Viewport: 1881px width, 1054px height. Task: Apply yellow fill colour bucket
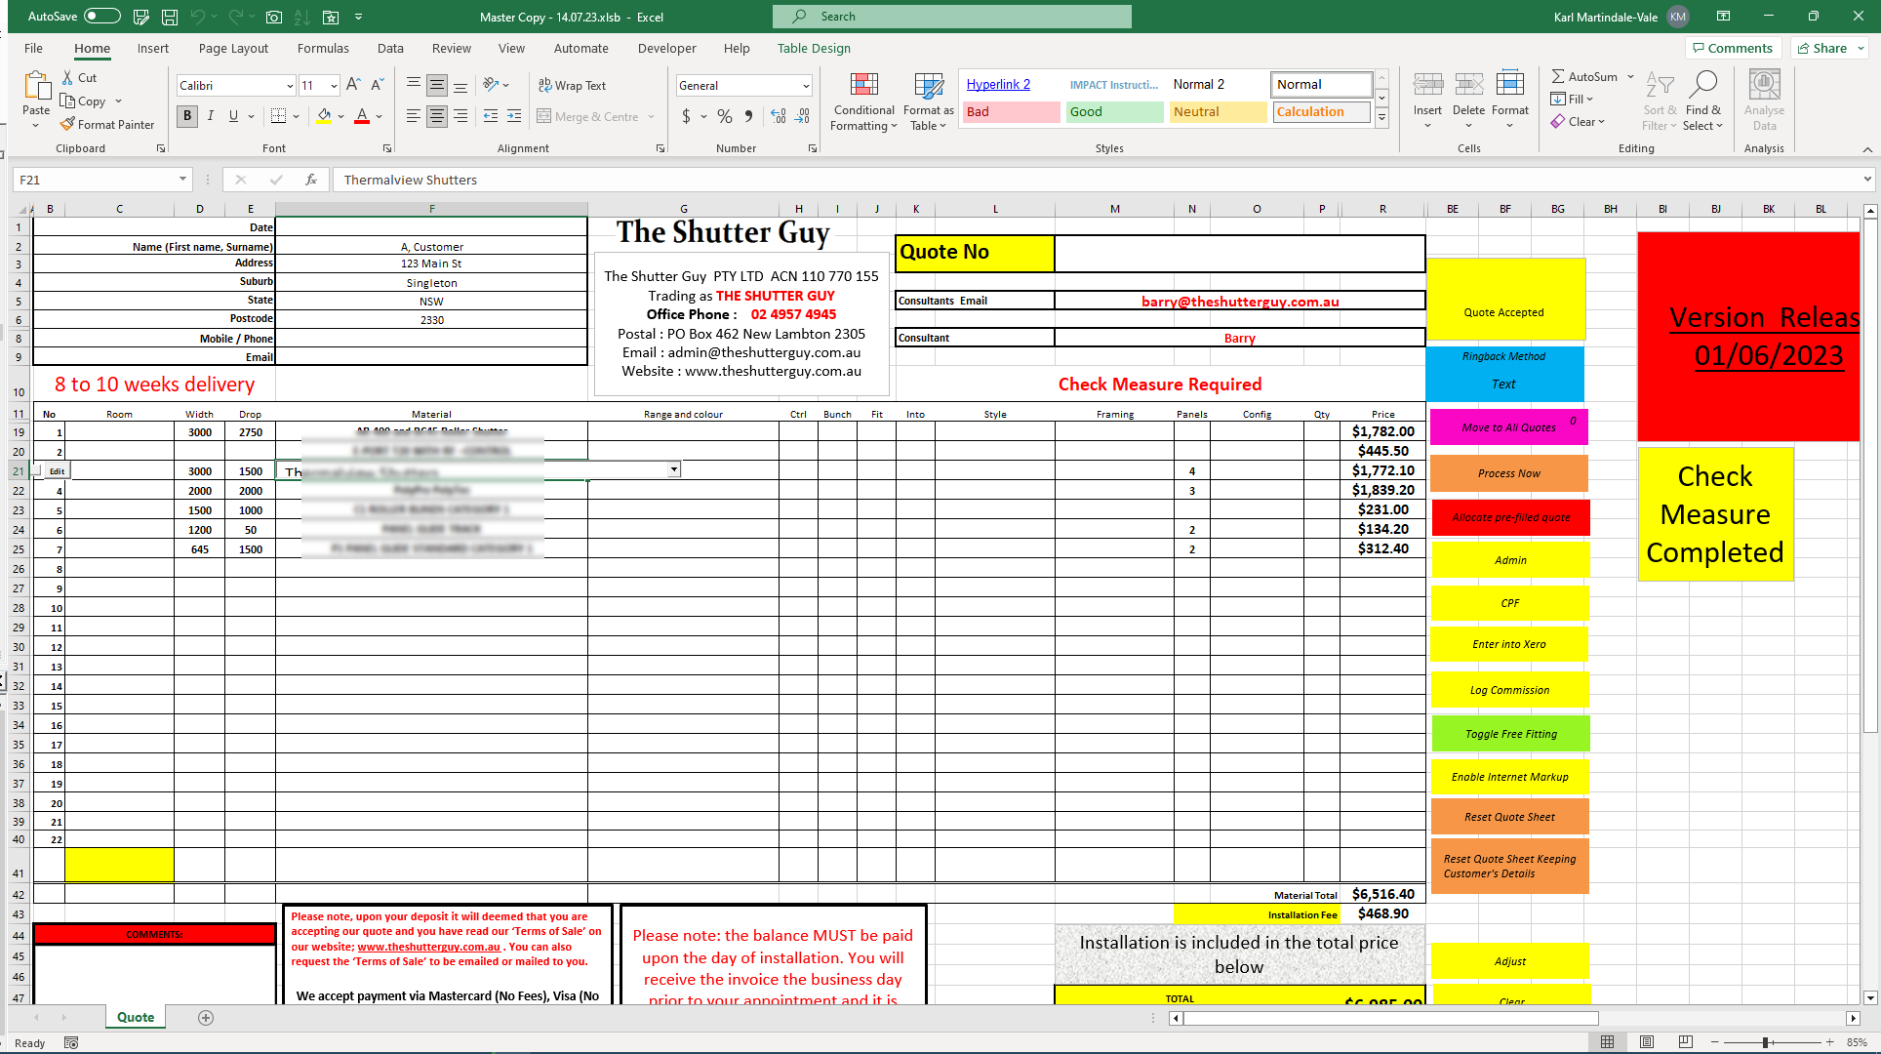324,116
